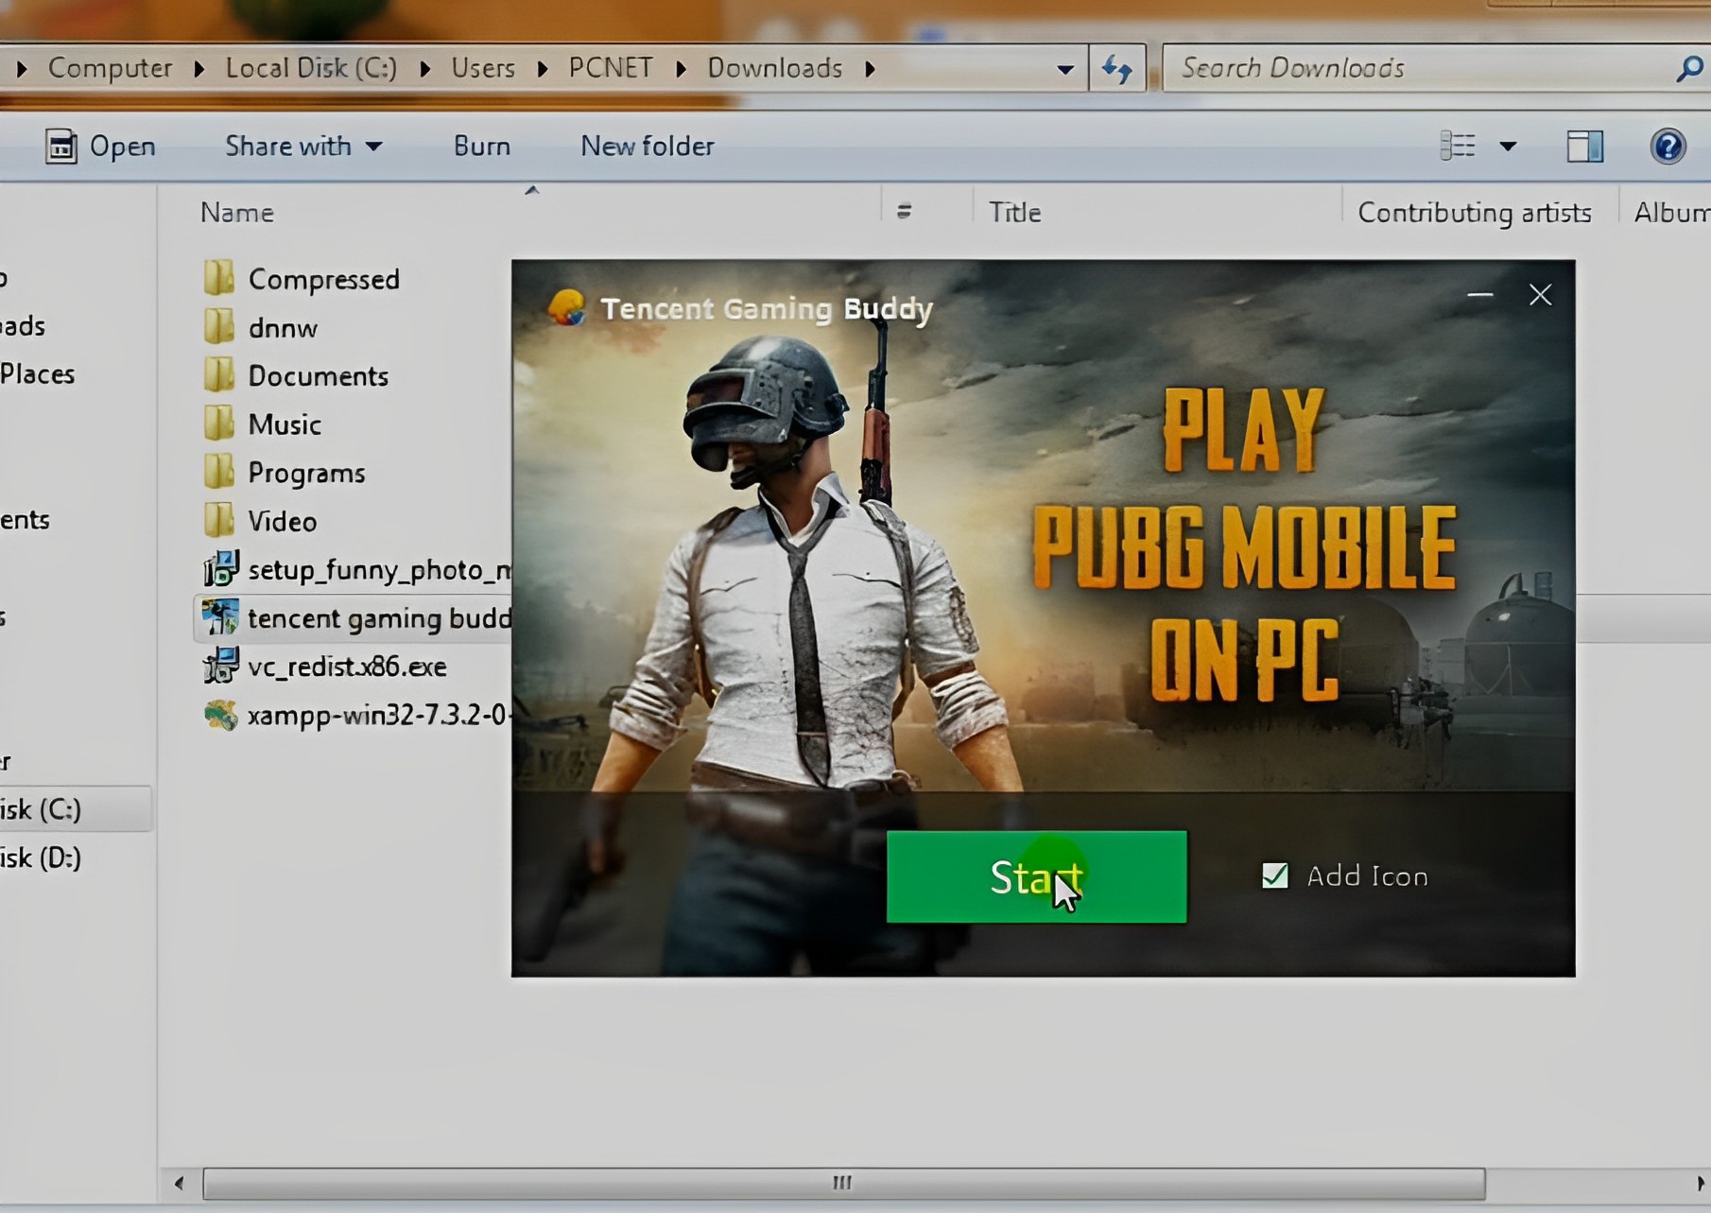Viewport: 1711px width, 1213px height.
Task: Select the Music folder icon
Action: [x=219, y=423]
